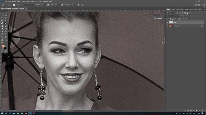Open the Windows Start menu

point(2,113)
